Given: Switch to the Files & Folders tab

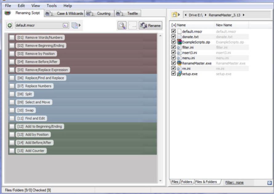Looking at the screenshot, I should [x=206, y=182].
